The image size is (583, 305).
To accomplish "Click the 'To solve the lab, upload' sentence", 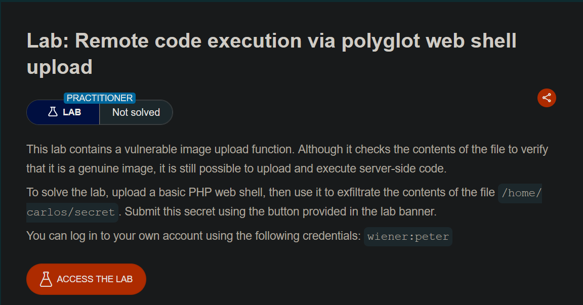I will 261,192.
